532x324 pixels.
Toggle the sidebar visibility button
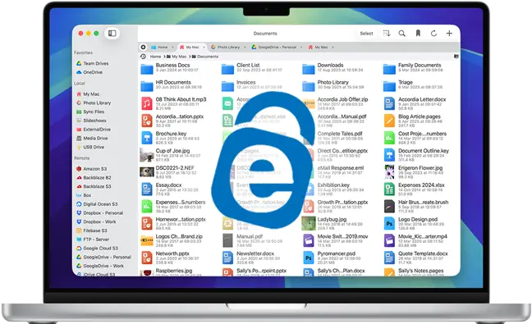pos(112,33)
